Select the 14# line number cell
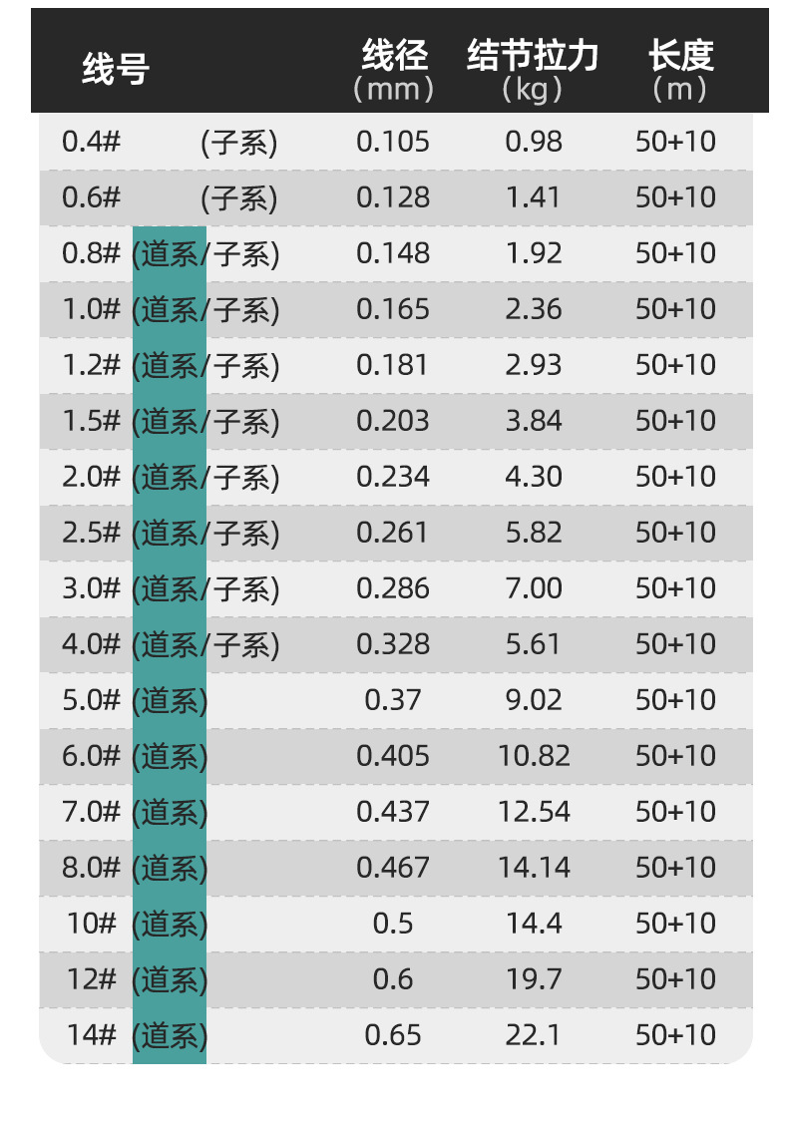The width and height of the screenshot is (788, 1127). tap(93, 1035)
